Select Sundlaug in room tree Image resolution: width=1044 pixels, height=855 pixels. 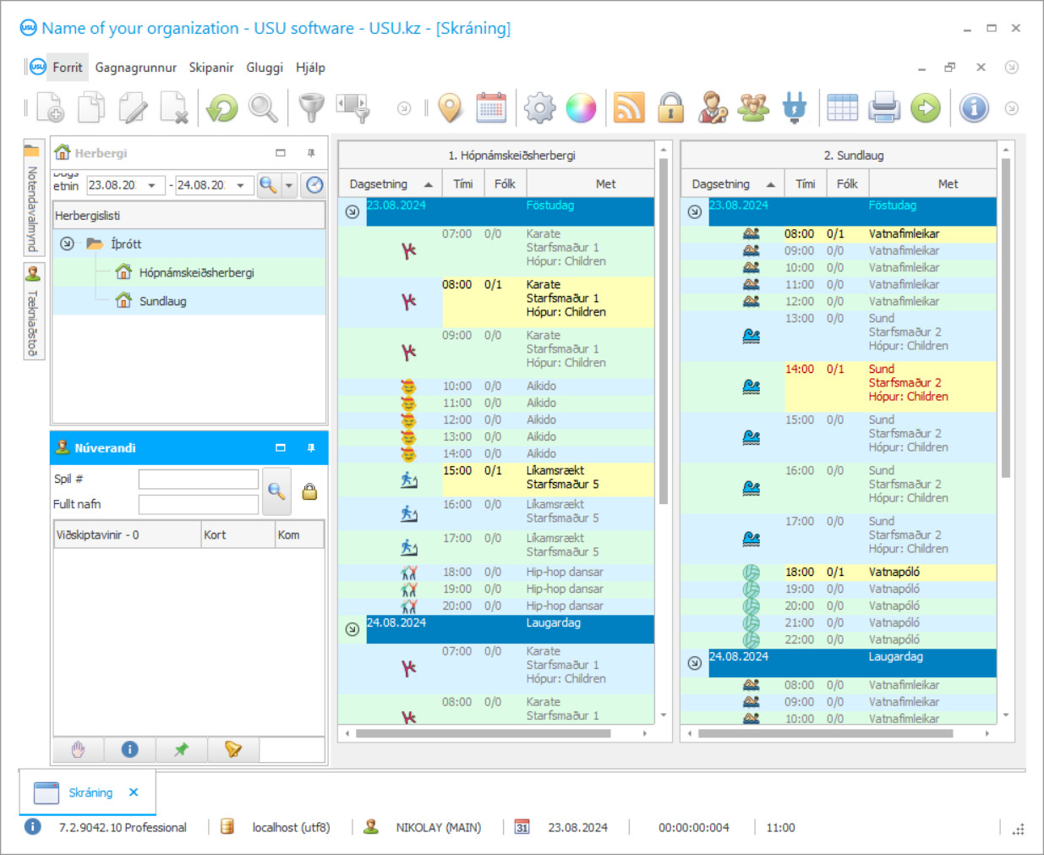tap(162, 301)
